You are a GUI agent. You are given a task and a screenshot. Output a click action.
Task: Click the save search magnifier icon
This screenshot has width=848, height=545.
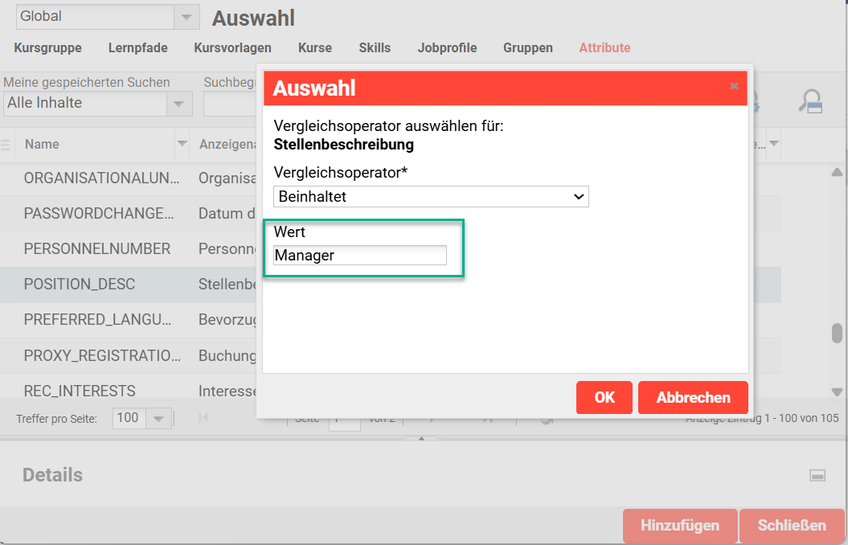809,101
